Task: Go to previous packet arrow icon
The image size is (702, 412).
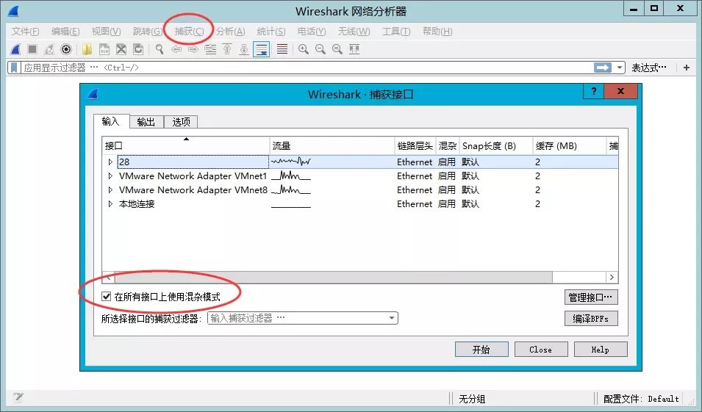Action: point(176,49)
